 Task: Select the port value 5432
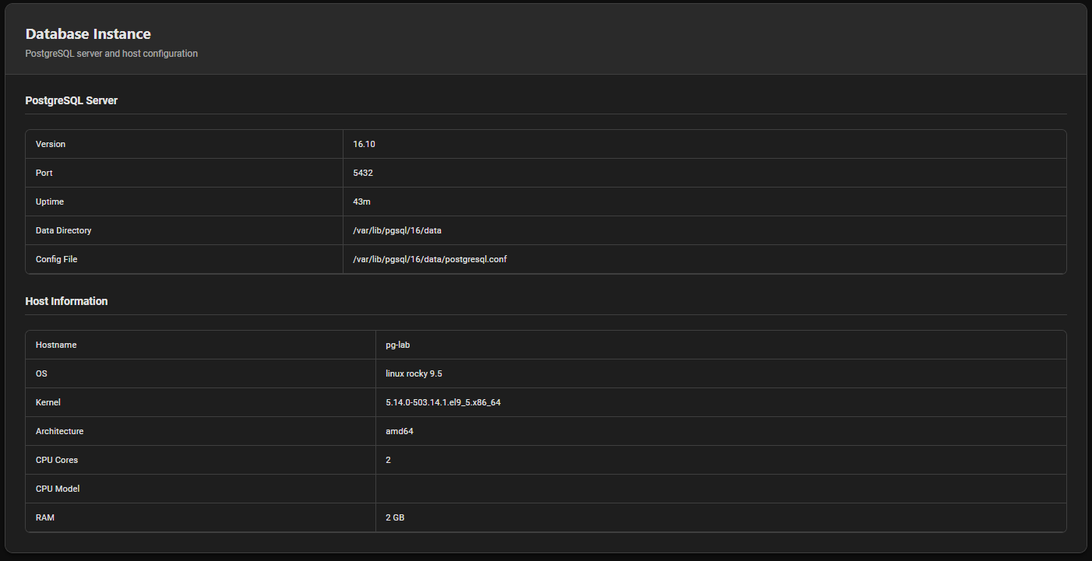tap(363, 173)
